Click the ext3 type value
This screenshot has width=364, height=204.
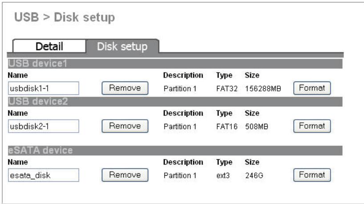click(x=223, y=176)
